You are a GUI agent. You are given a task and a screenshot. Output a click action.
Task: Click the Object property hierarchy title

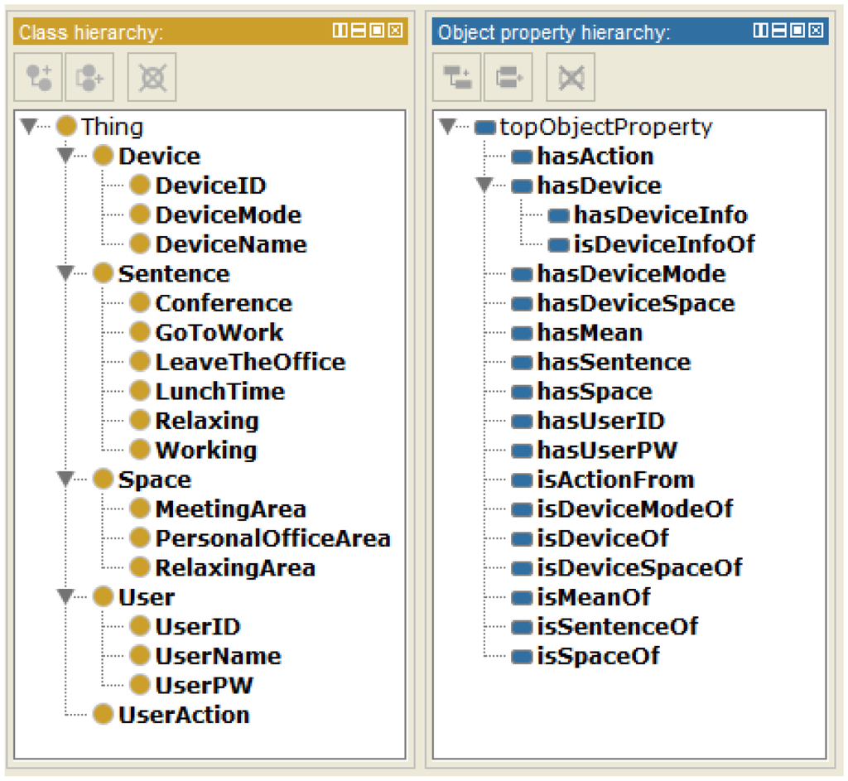click(553, 32)
